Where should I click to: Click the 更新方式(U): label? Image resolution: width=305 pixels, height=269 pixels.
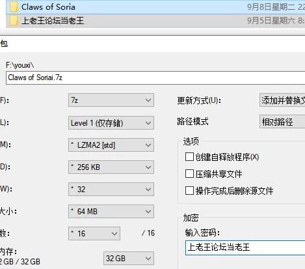(199, 100)
